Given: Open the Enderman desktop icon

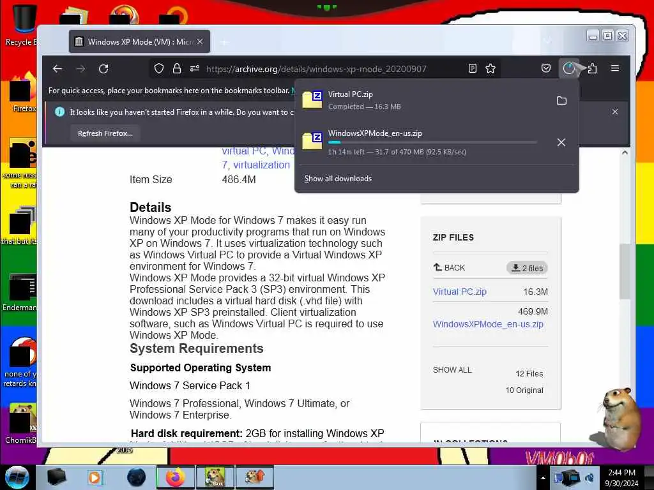Looking at the screenshot, I should pyautogui.click(x=20, y=292).
